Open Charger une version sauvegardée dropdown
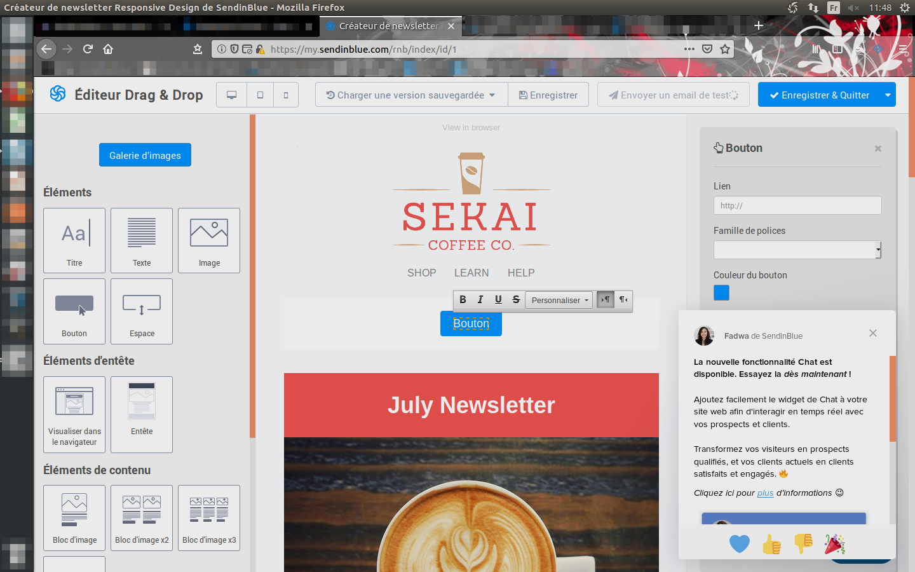 (411, 95)
